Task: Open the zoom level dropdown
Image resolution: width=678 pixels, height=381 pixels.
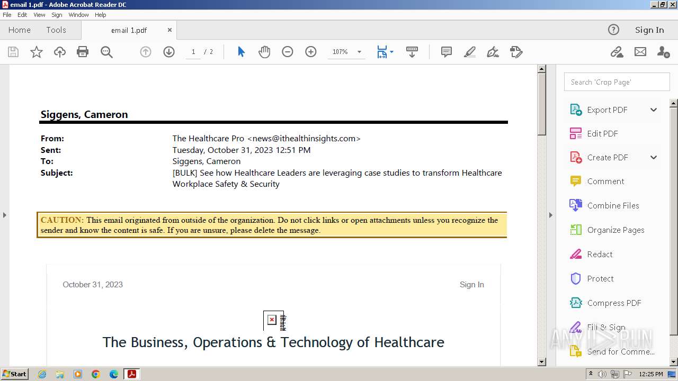Action: 359,52
